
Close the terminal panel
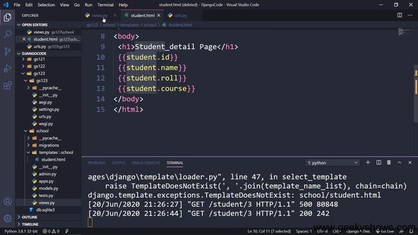(x=410, y=163)
